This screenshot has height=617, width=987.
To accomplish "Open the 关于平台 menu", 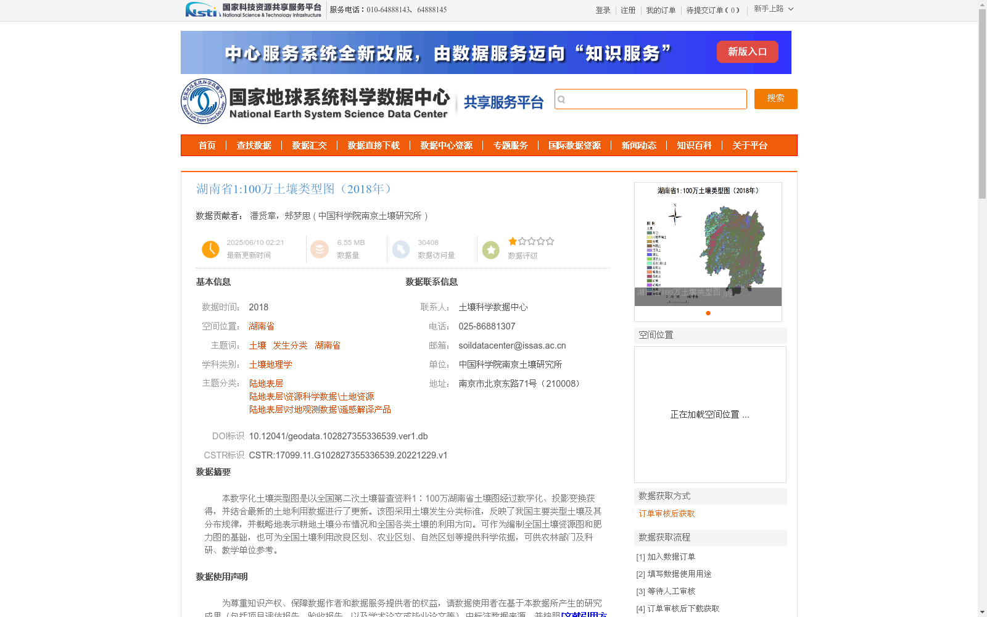I will pos(750,146).
